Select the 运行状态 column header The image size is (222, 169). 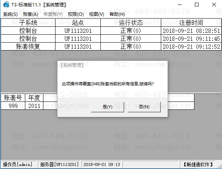click(131, 23)
